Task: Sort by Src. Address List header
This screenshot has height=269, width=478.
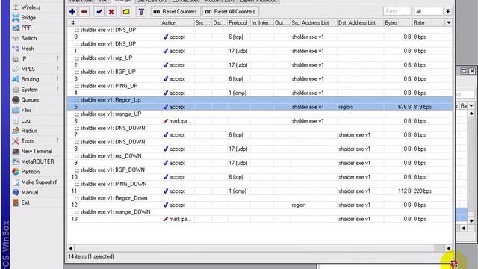Action: tap(314, 22)
